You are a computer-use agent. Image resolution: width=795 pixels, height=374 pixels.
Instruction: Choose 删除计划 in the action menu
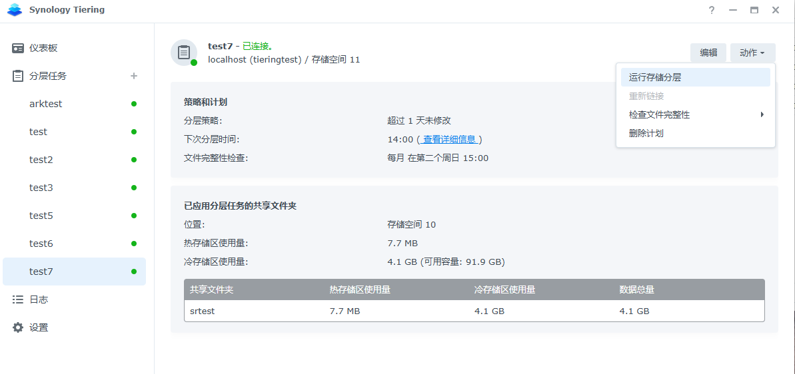click(646, 133)
